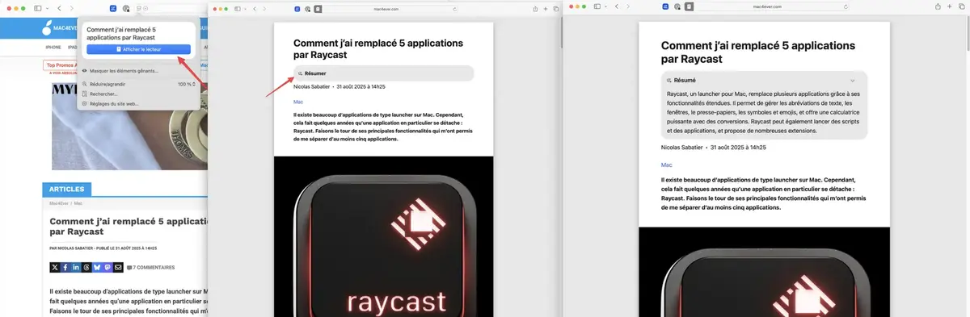Open the IPHONE site navigation tab
Image resolution: width=970 pixels, height=317 pixels.
pos(53,47)
